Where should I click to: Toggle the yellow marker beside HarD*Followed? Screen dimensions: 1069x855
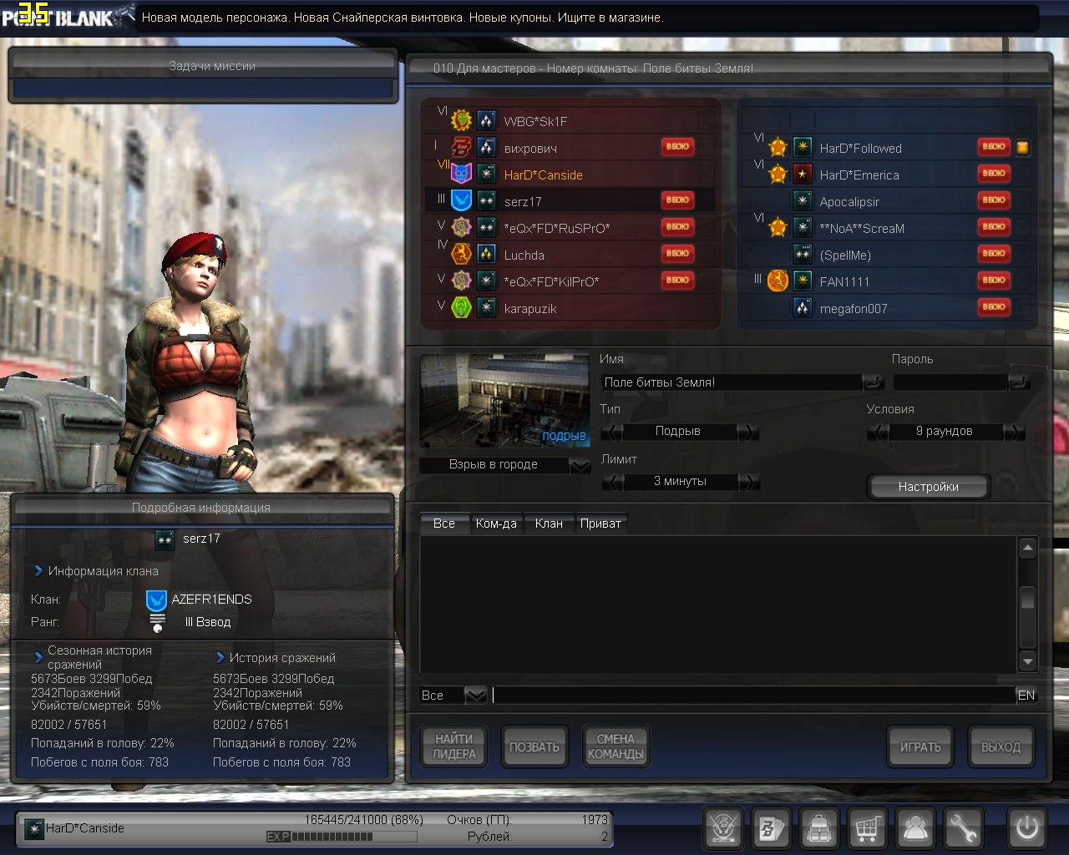tap(1022, 148)
